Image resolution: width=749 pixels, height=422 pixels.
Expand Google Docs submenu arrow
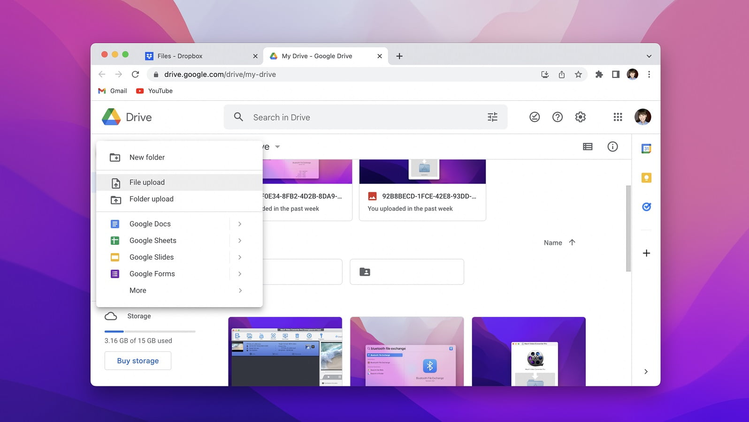click(240, 224)
